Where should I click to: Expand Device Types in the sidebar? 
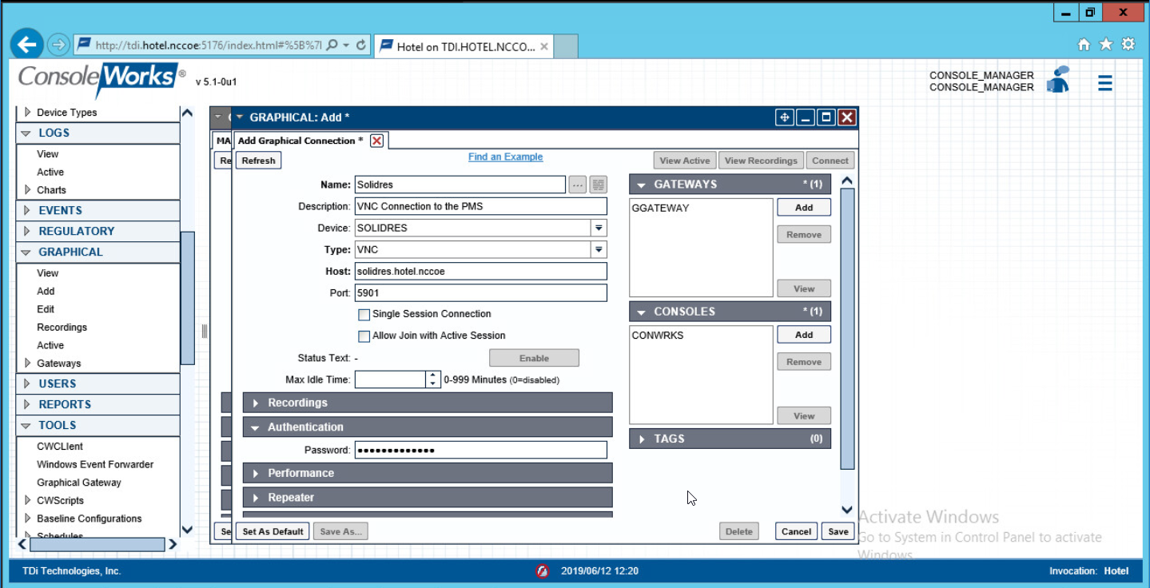pyautogui.click(x=28, y=113)
